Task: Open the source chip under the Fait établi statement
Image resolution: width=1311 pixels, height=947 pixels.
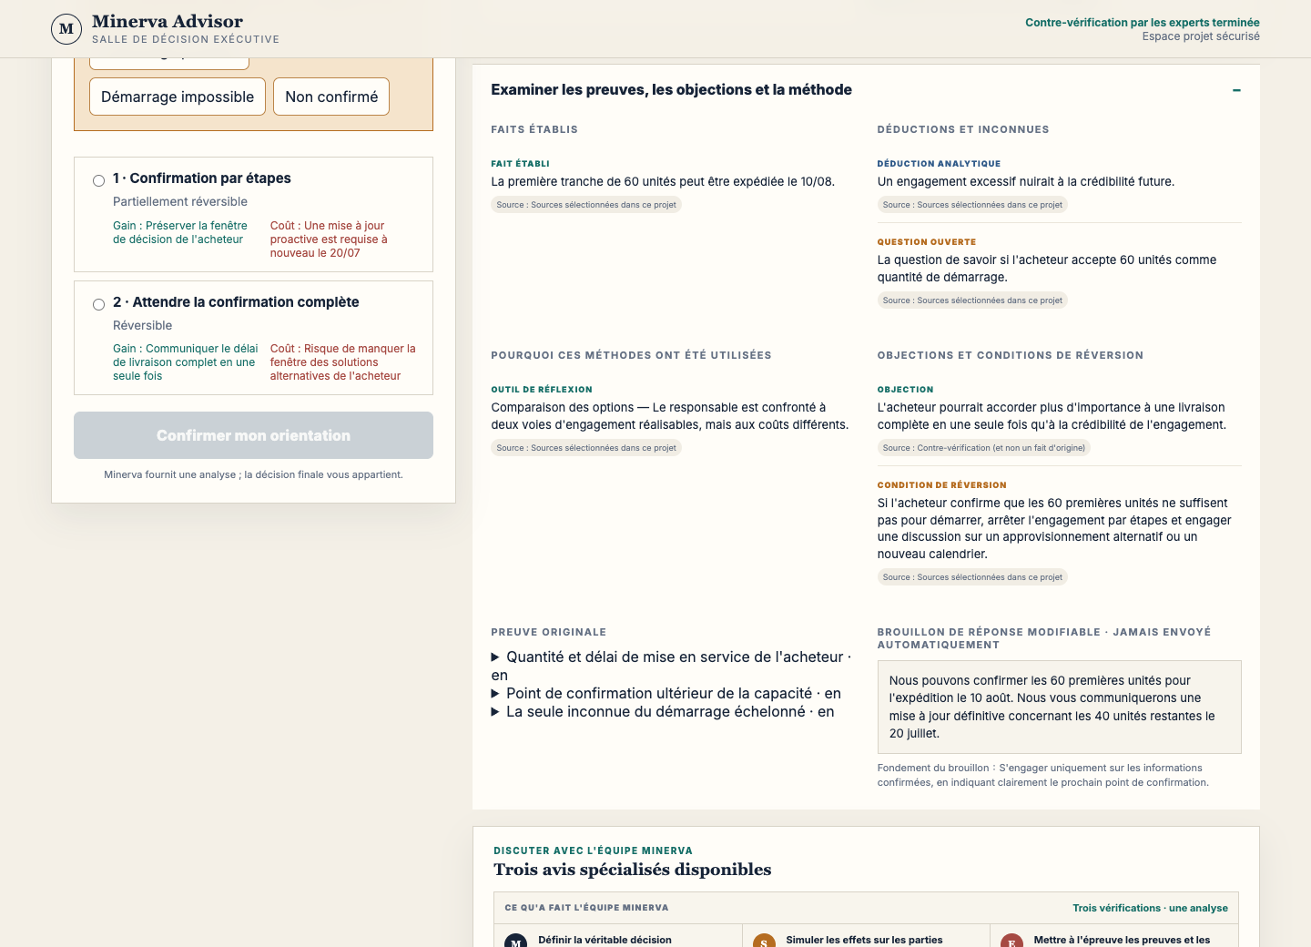Action: coord(586,205)
